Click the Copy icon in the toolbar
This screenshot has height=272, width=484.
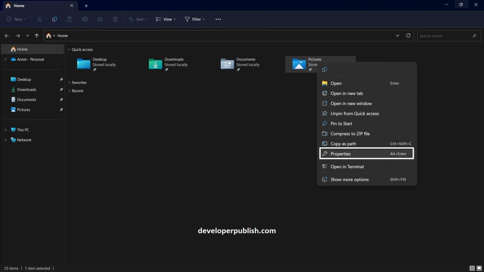click(x=55, y=19)
